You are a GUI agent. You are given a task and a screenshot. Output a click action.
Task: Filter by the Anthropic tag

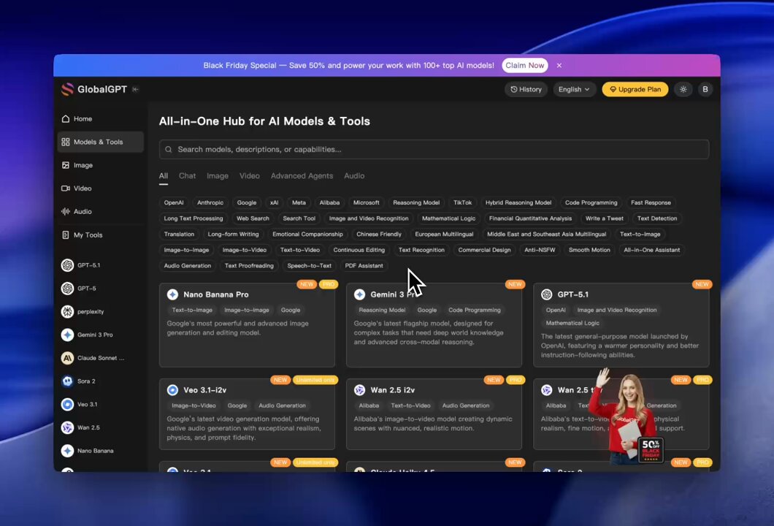[210, 202]
